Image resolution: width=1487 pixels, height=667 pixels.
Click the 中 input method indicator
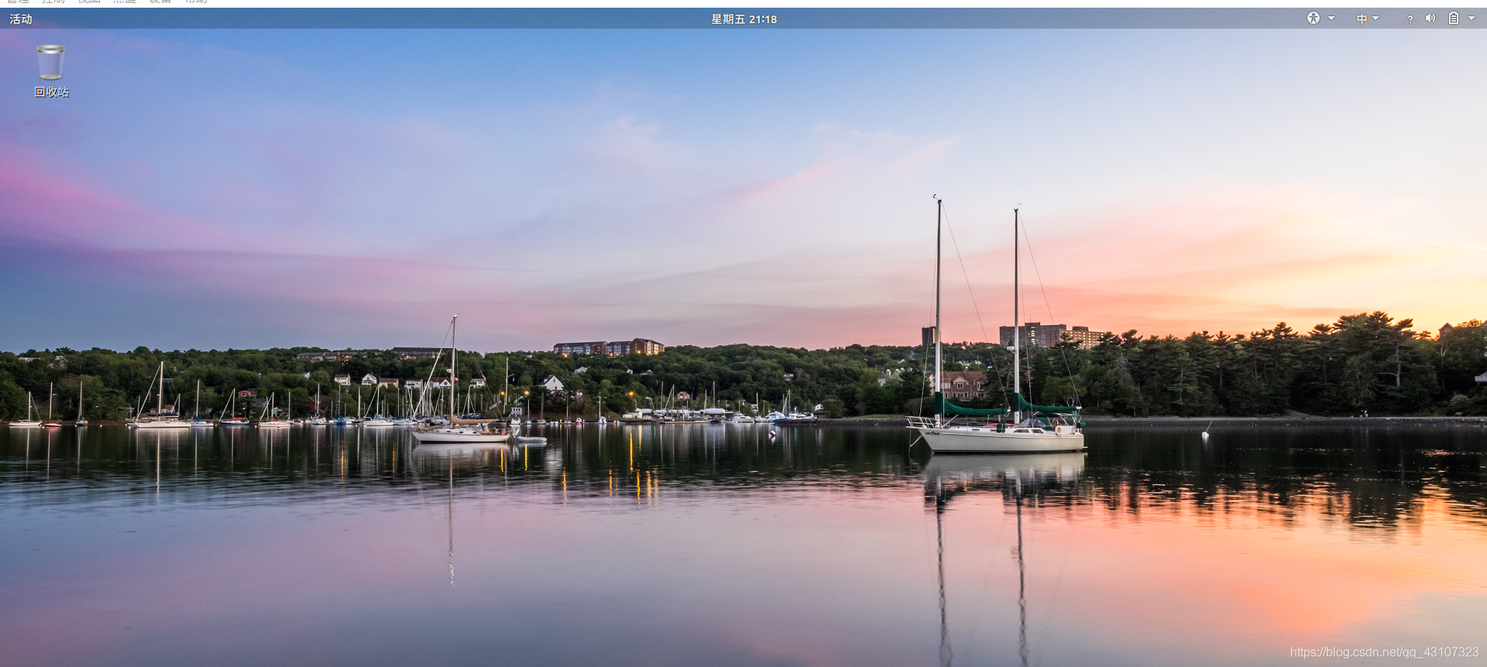1362,19
